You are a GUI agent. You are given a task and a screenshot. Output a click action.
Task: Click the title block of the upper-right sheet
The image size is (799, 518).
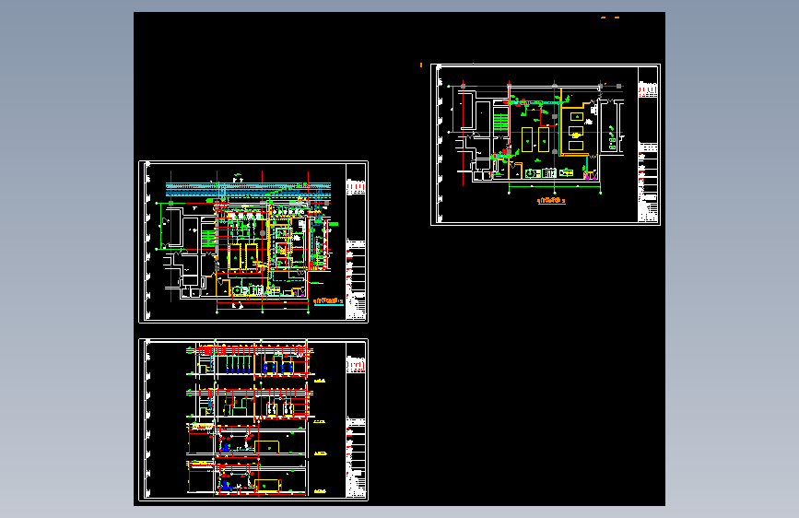[x=648, y=145]
